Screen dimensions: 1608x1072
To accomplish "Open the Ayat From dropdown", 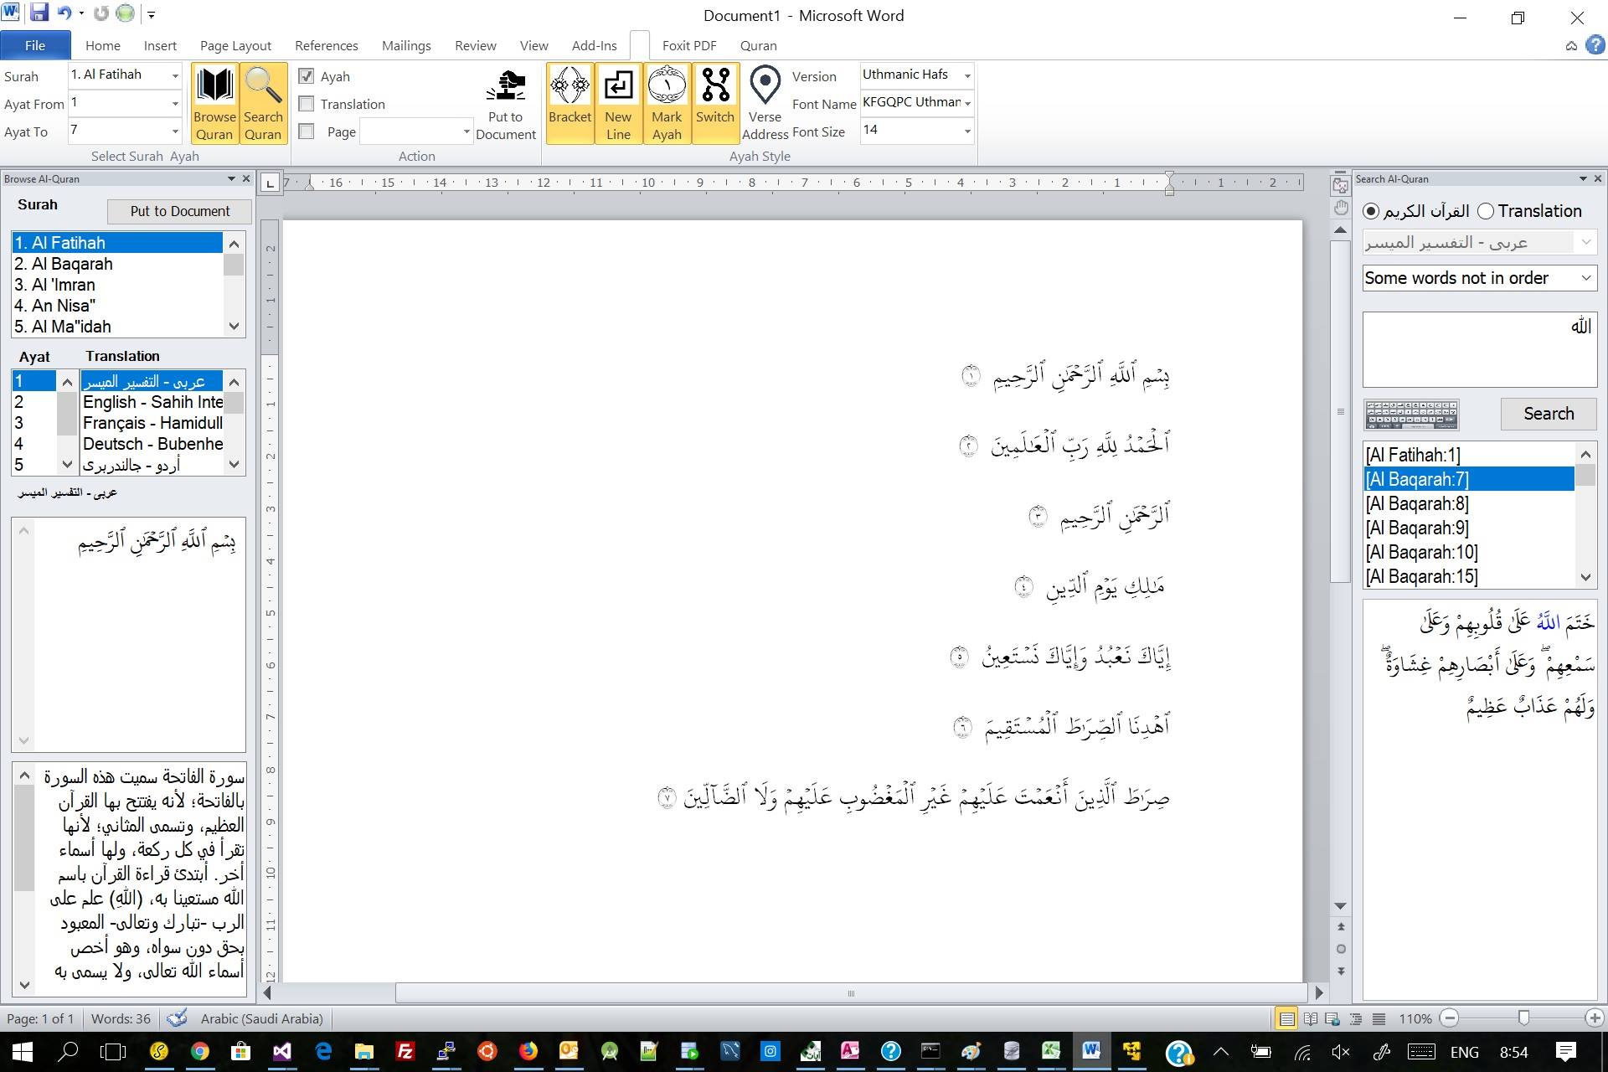I will 175,104.
